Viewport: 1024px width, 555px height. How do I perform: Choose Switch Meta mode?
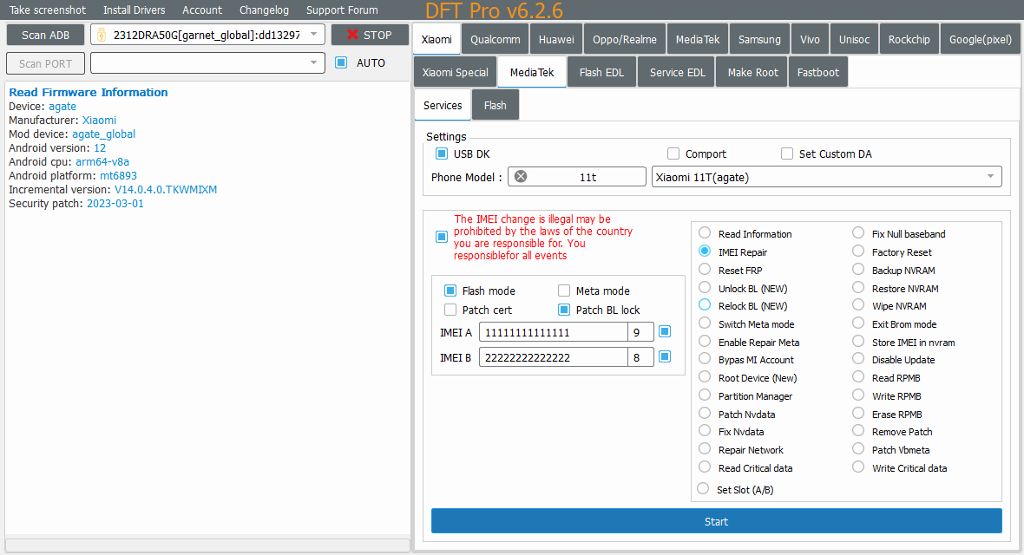coord(705,323)
